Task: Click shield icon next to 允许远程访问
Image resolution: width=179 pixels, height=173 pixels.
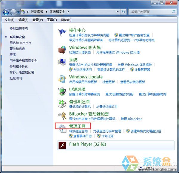Action: tap(71, 69)
